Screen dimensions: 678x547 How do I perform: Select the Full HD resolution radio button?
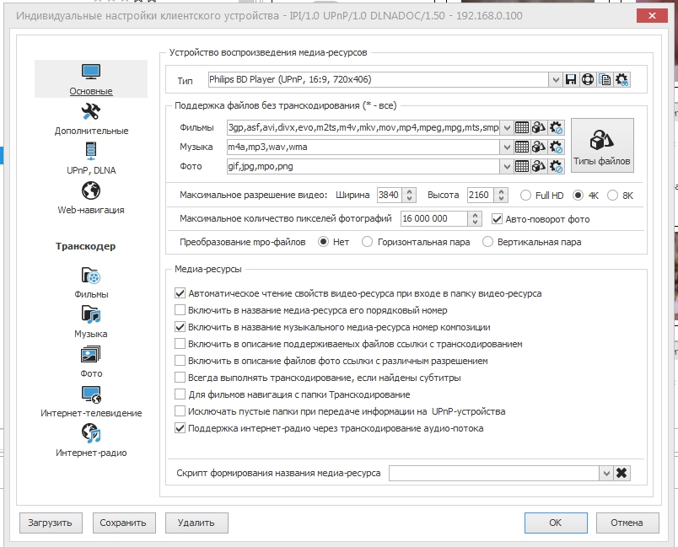point(525,196)
